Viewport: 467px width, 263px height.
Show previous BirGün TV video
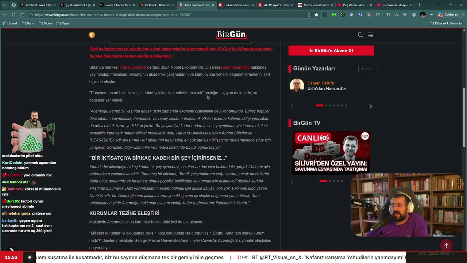click(292, 182)
